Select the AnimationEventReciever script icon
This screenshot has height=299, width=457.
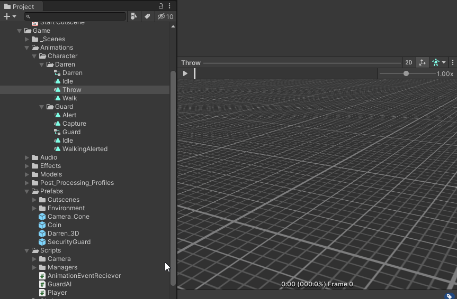click(x=42, y=276)
